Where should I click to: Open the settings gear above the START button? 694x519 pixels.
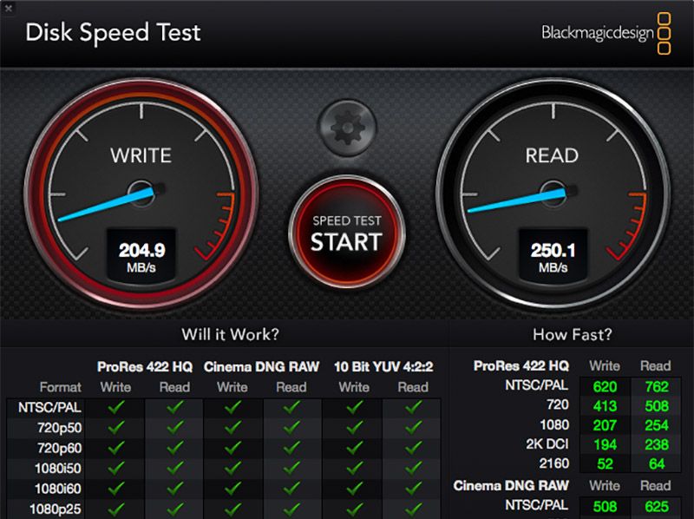tap(347, 128)
